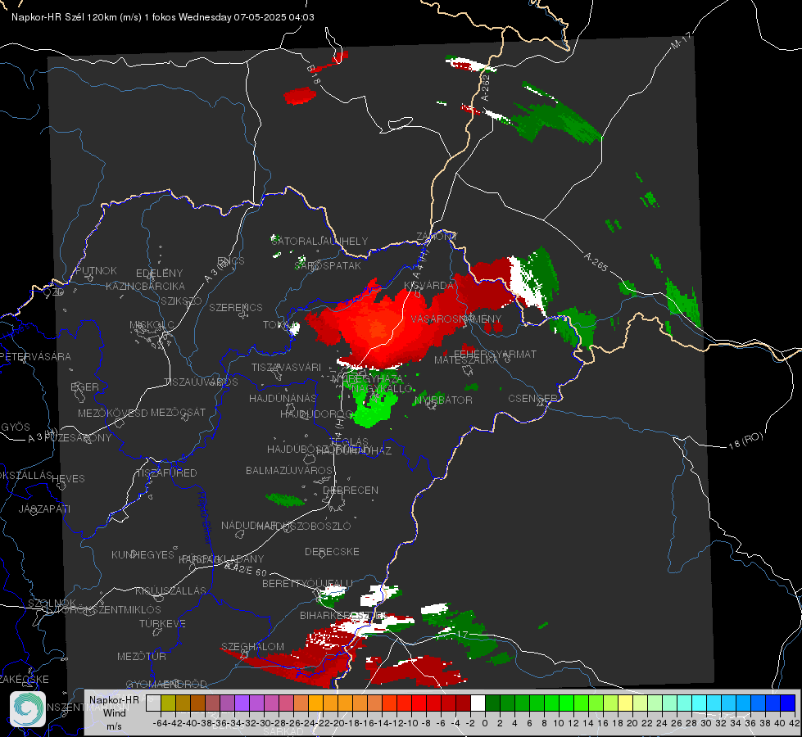The height and width of the screenshot is (737, 802).
Task: Click the NYÍRBÁTOR town label
Action: click(x=443, y=400)
